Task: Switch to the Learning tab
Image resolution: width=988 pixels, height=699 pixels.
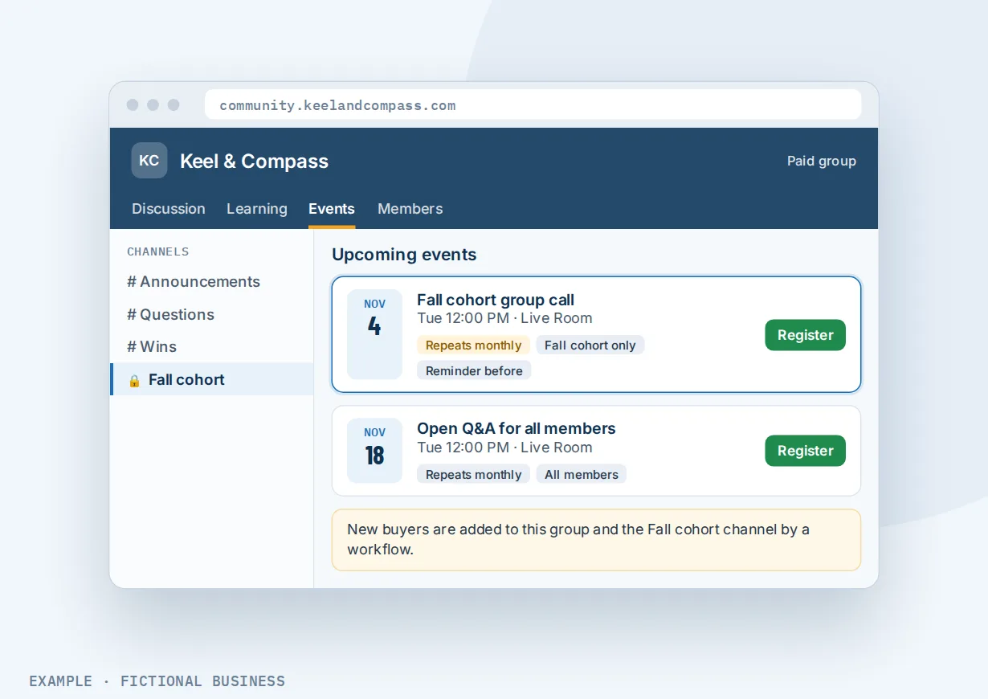Action: pyautogui.click(x=257, y=209)
